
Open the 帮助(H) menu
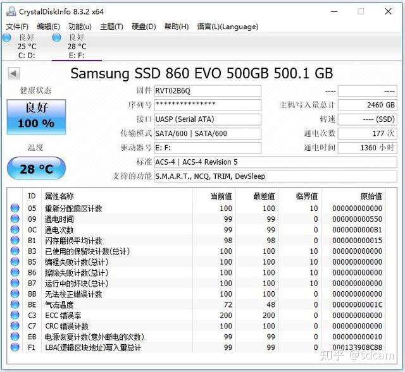pos(177,27)
